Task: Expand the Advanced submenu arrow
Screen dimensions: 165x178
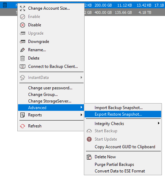Action: click(81, 107)
